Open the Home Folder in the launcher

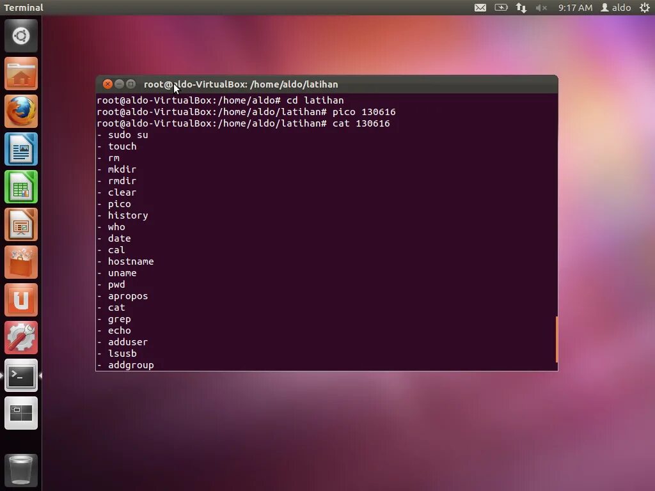pos(21,74)
